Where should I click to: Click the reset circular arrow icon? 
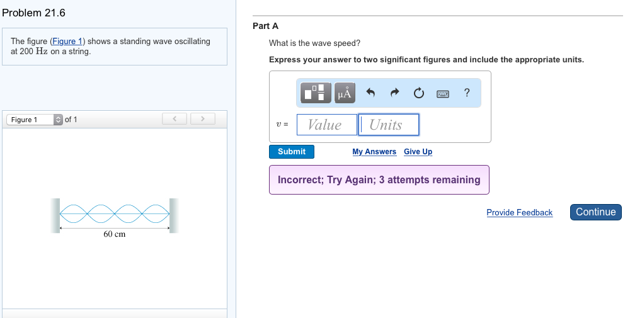pyautogui.click(x=419, y=93)
